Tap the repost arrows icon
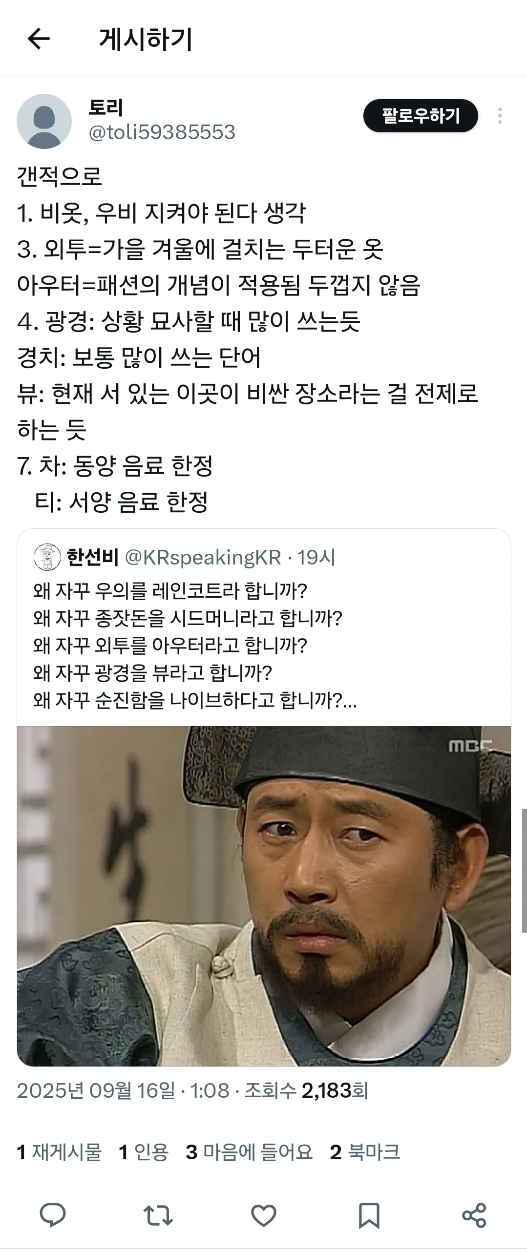 point(158,1215)
